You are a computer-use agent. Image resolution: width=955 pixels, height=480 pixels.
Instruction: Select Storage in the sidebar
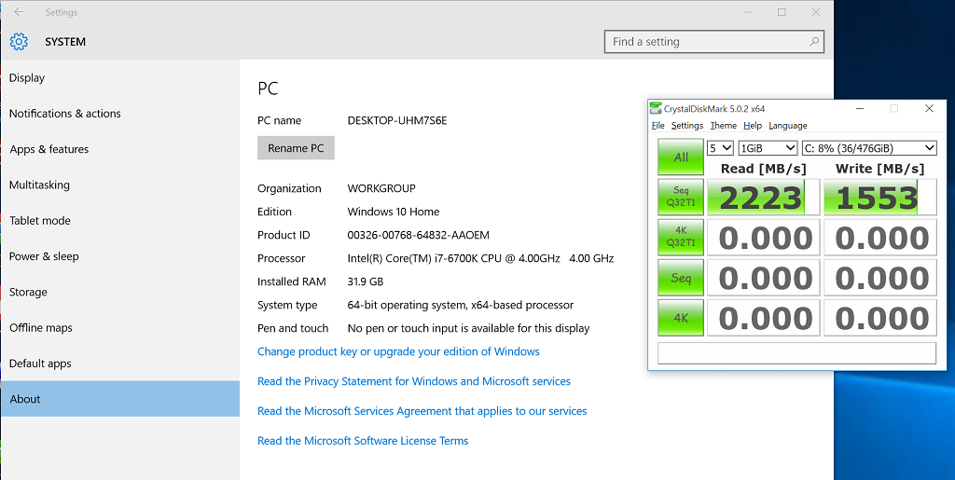coord(120,292)
